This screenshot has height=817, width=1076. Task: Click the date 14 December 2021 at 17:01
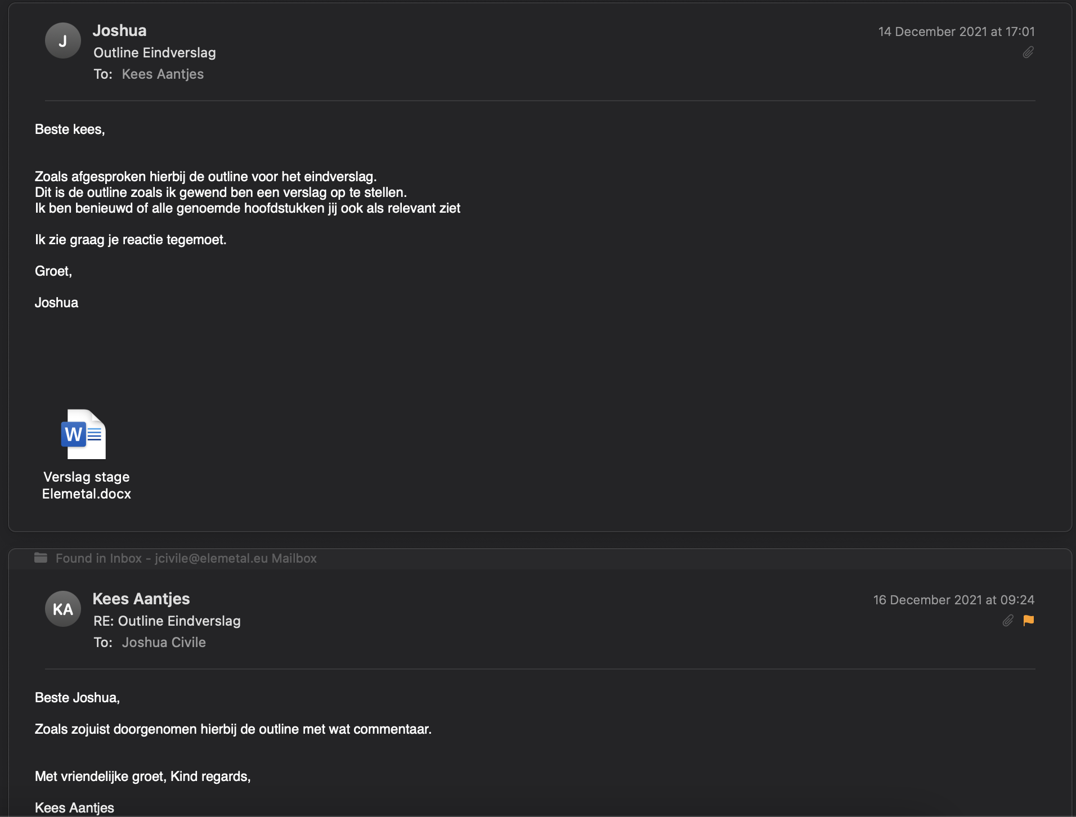pos(956,32)
